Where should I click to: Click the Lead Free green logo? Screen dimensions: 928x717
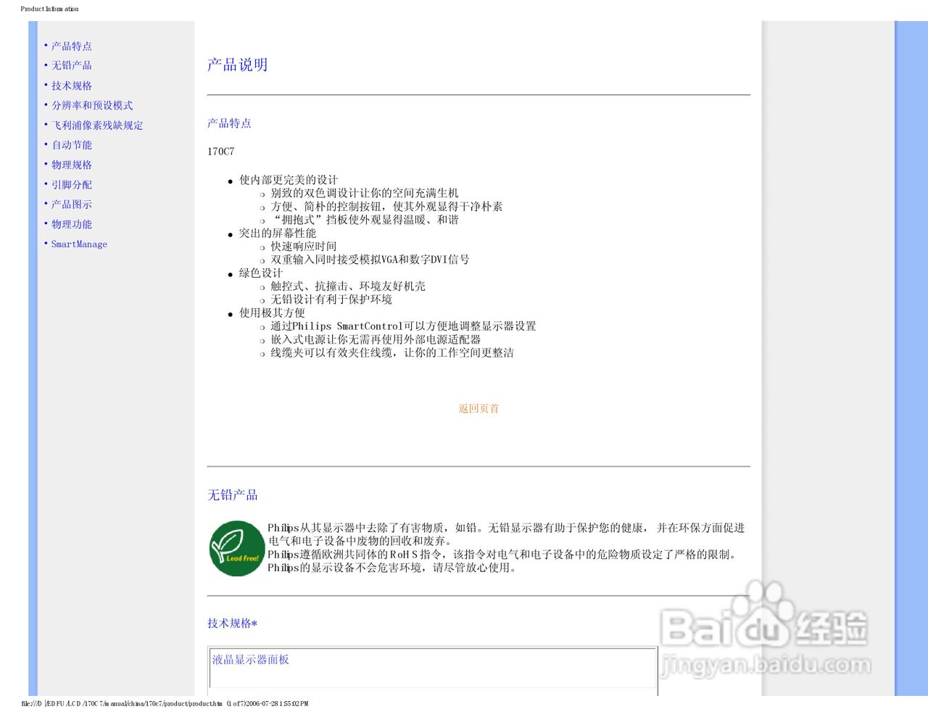tap(236, 548)
